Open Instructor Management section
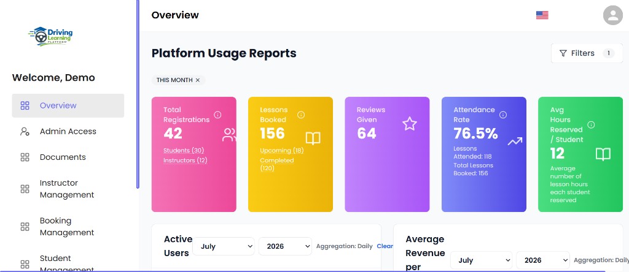629x272 pixels. pos(68,189)
